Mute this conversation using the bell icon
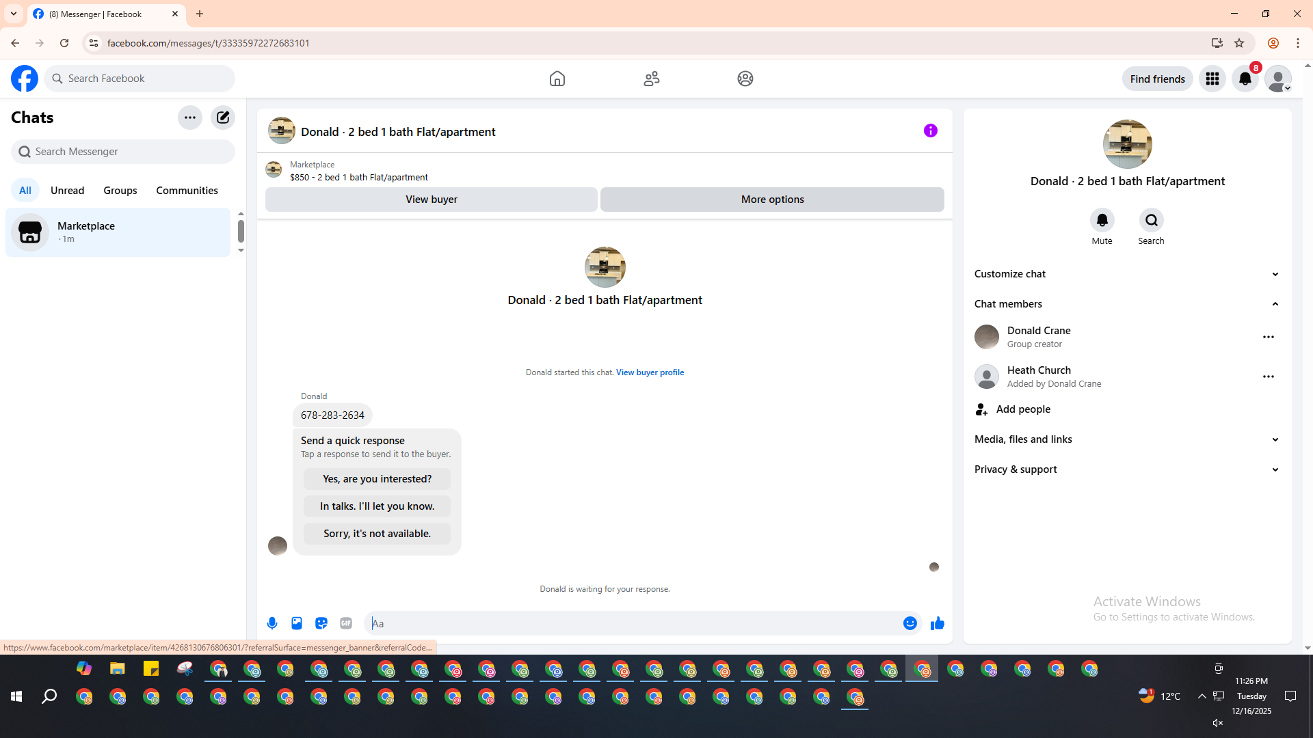 tap(1102, 220)
